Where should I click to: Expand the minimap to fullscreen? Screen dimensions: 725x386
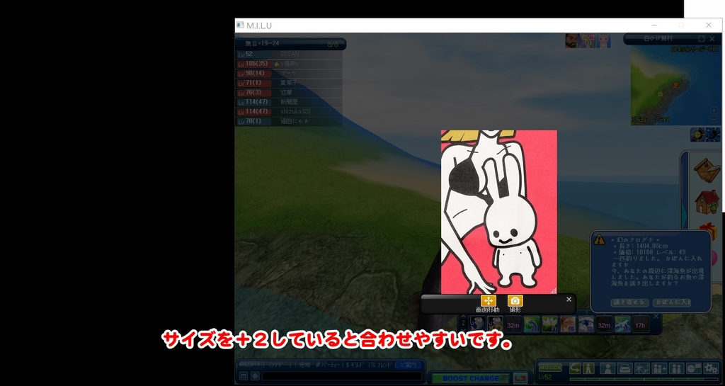click(701, 39)
